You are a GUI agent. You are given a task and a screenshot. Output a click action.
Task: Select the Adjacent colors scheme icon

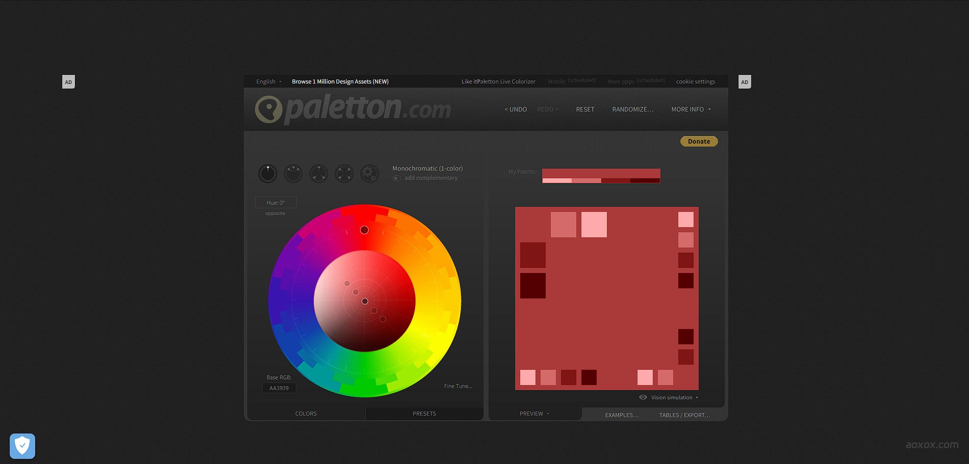click(293, 174)
